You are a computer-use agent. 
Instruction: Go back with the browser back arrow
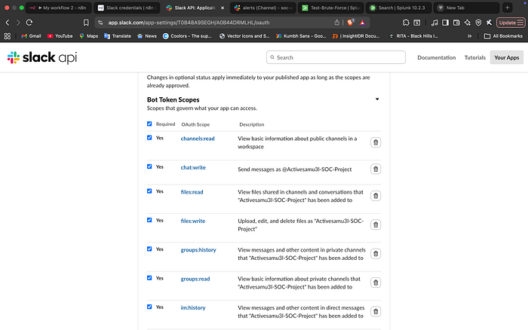(8, 23)
